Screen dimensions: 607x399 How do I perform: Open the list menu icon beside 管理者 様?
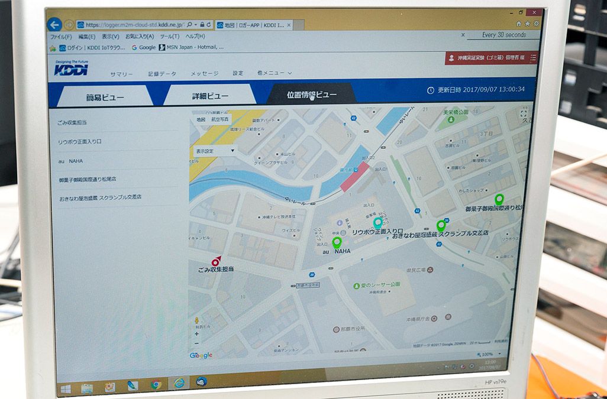click(x=533, y=57)
